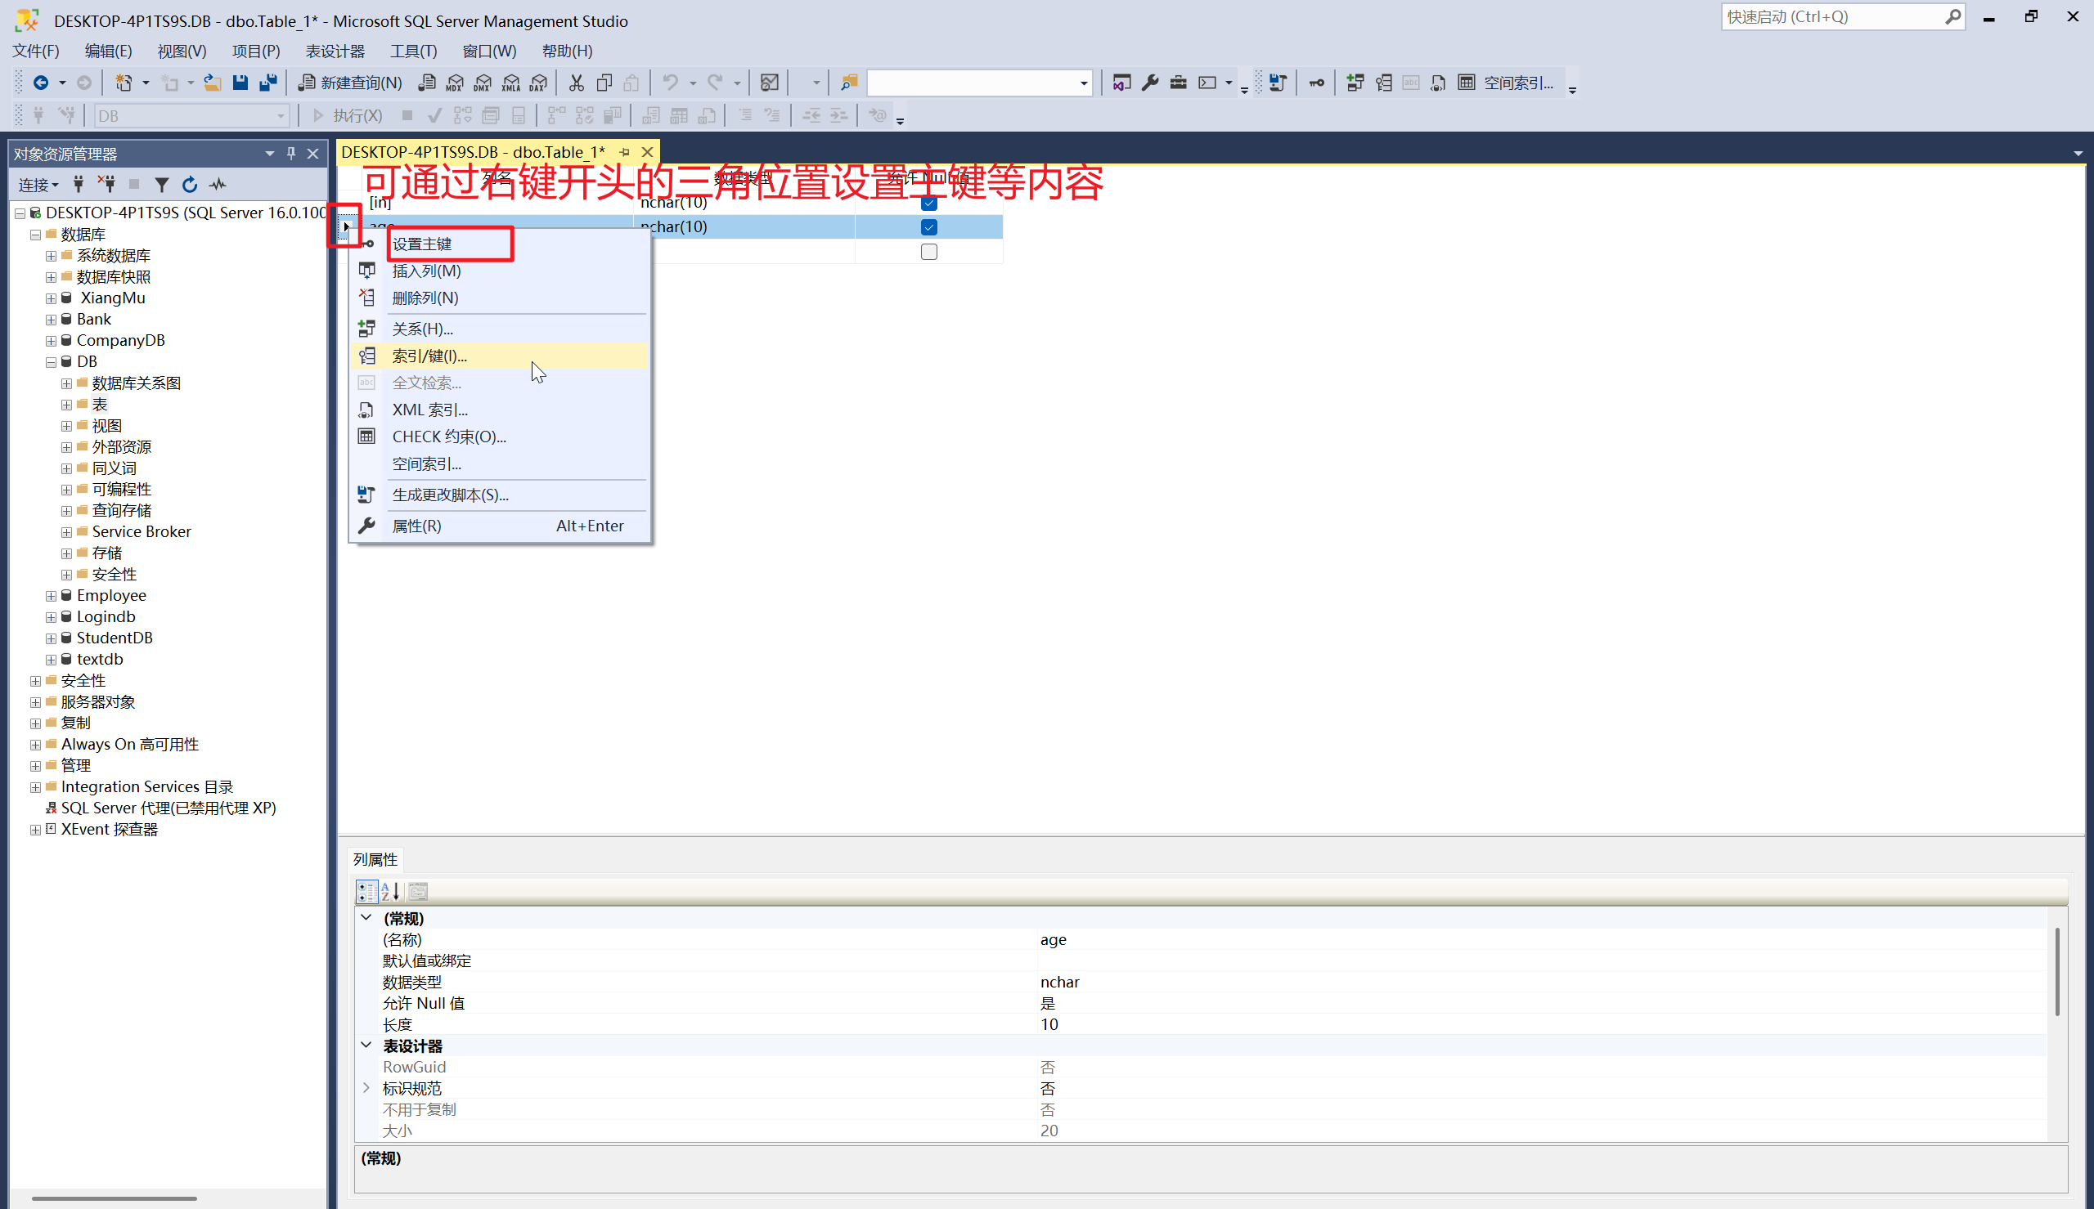Click the Save icon in toolbar
Image resolution: width=2094 pixels, height=1209 pixels.
(240, 83)
